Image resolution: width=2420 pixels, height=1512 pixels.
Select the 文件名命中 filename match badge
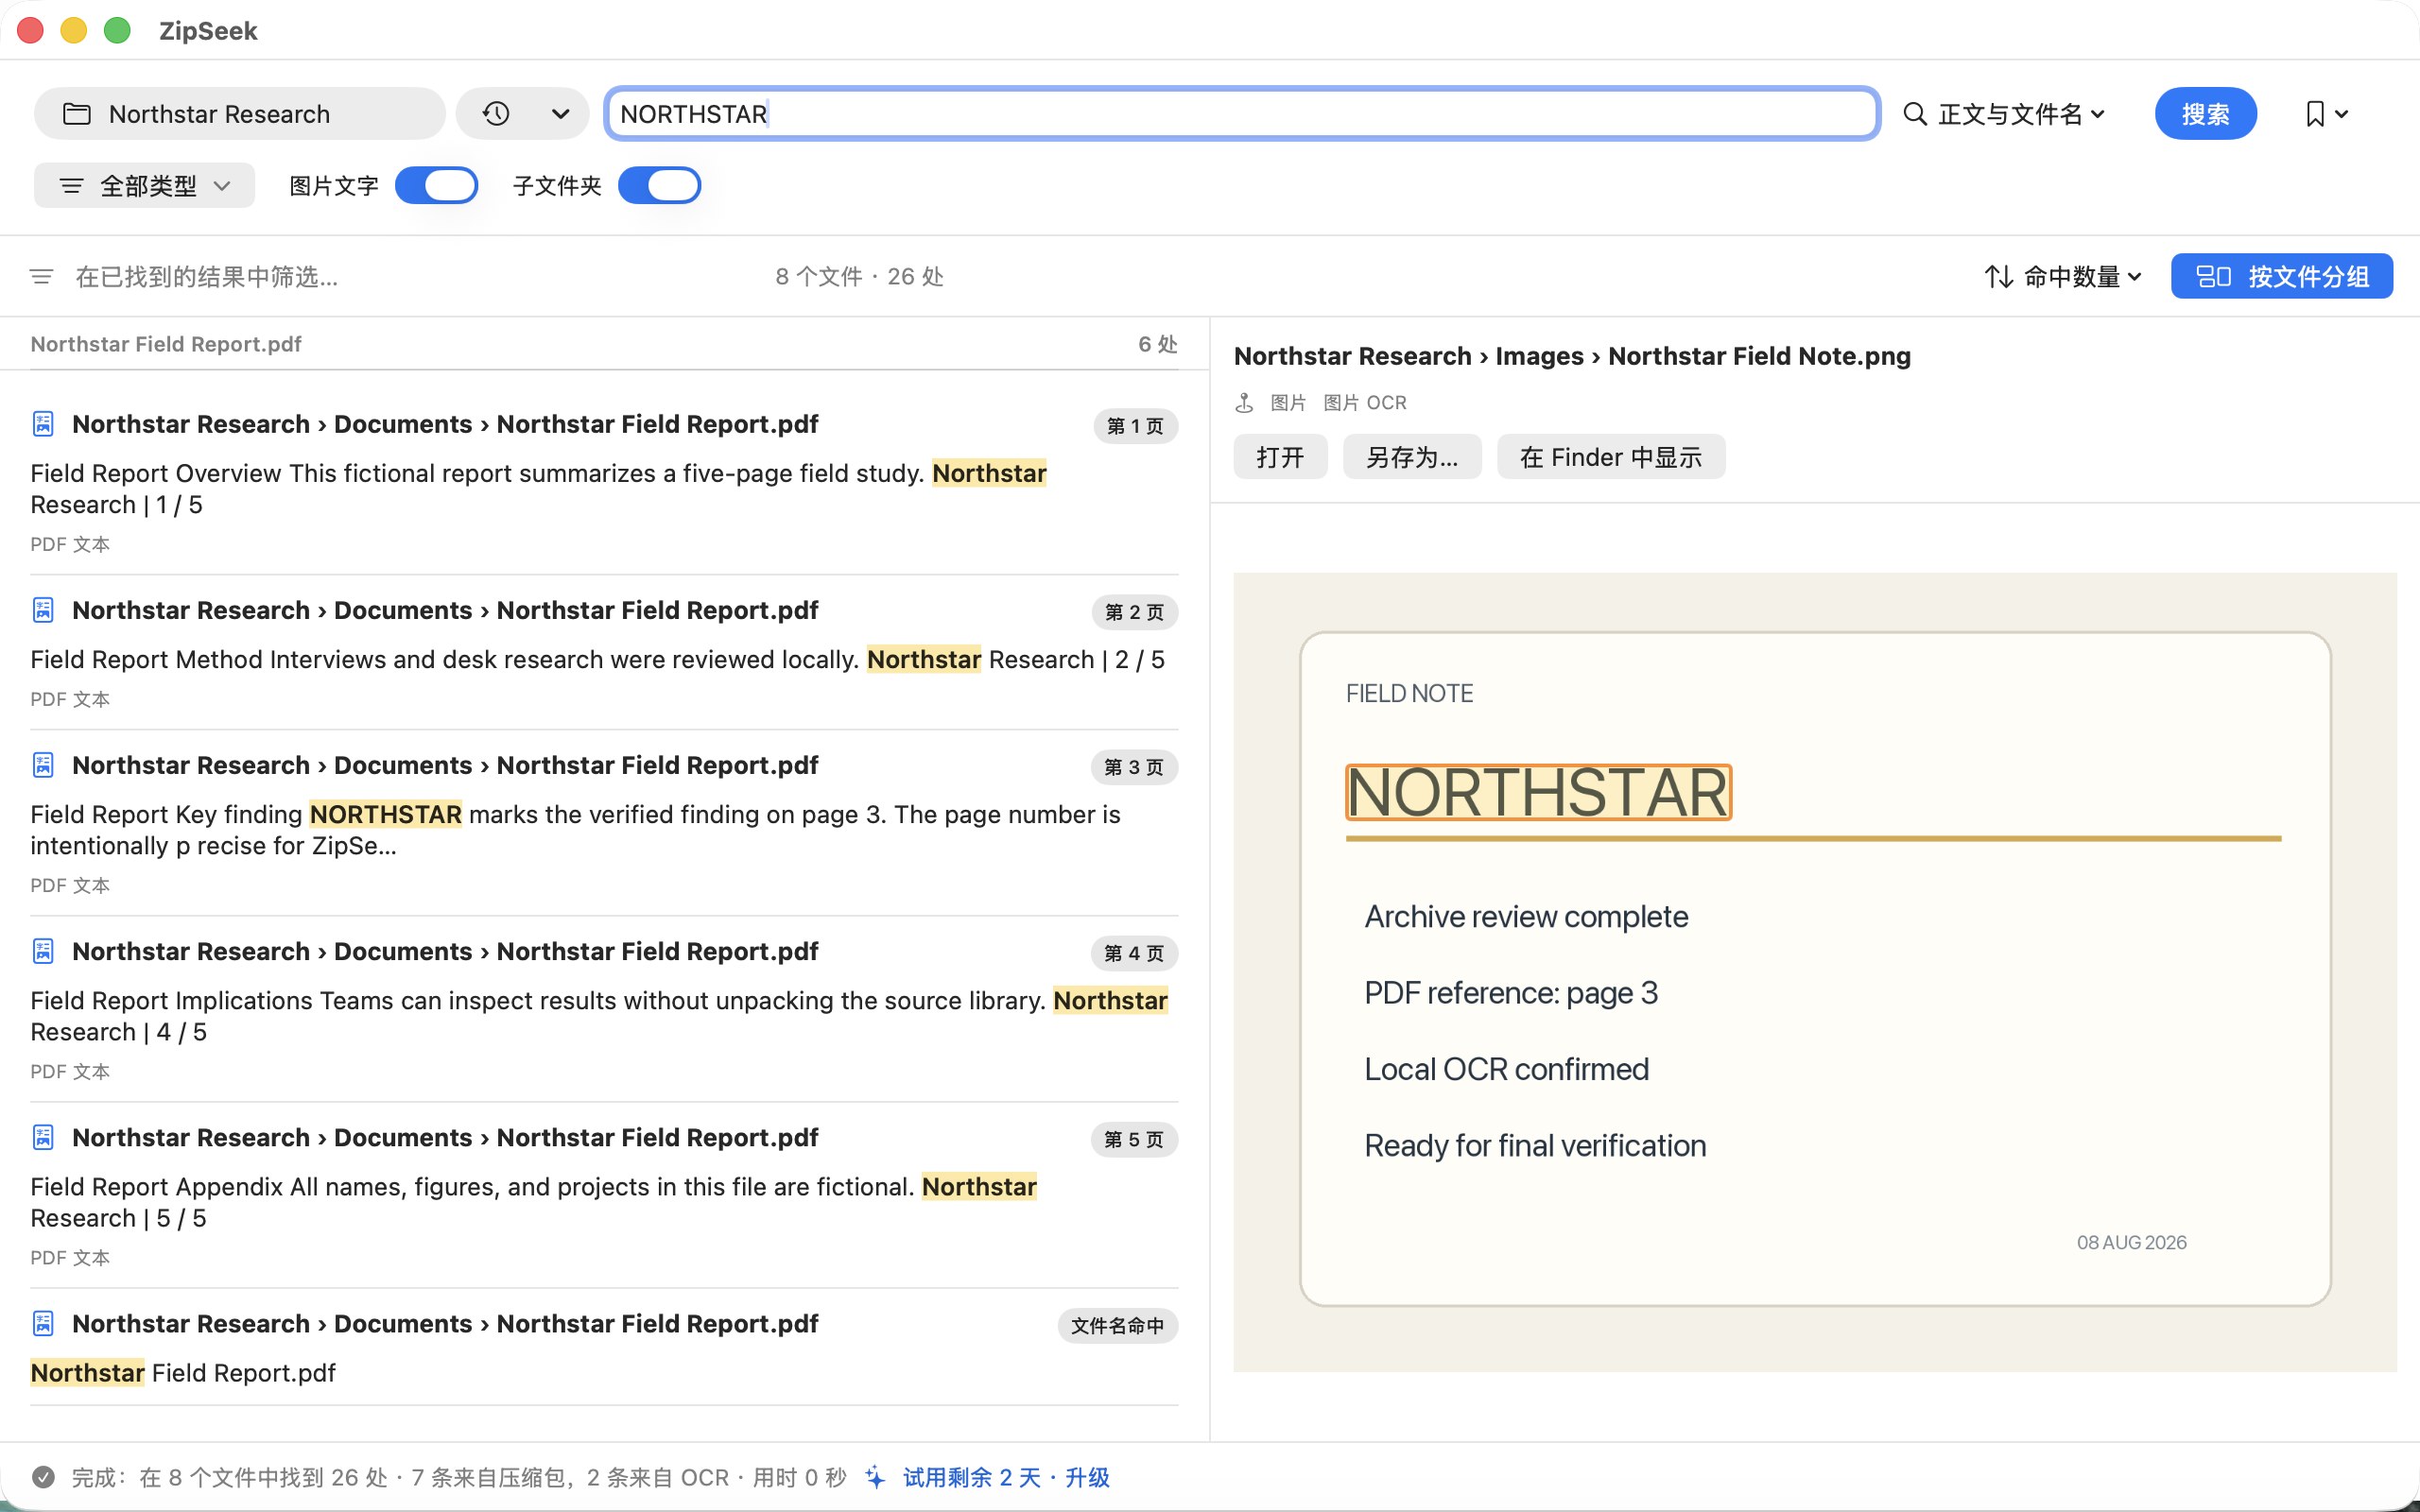pos(1117,1325)
